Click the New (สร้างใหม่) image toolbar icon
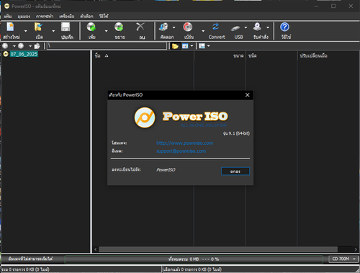 pyautogui.click(x=10, y=27)
